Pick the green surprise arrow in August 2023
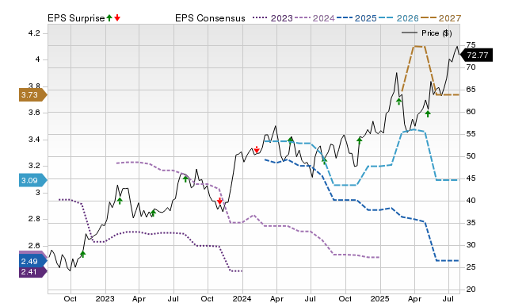The width and height of the screenshot is (507, 303). tap(185, 178)
